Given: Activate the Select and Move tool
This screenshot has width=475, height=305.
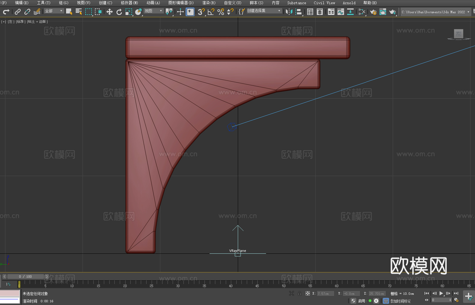Looking at the screenshot, I should click(x=110, y=12).
